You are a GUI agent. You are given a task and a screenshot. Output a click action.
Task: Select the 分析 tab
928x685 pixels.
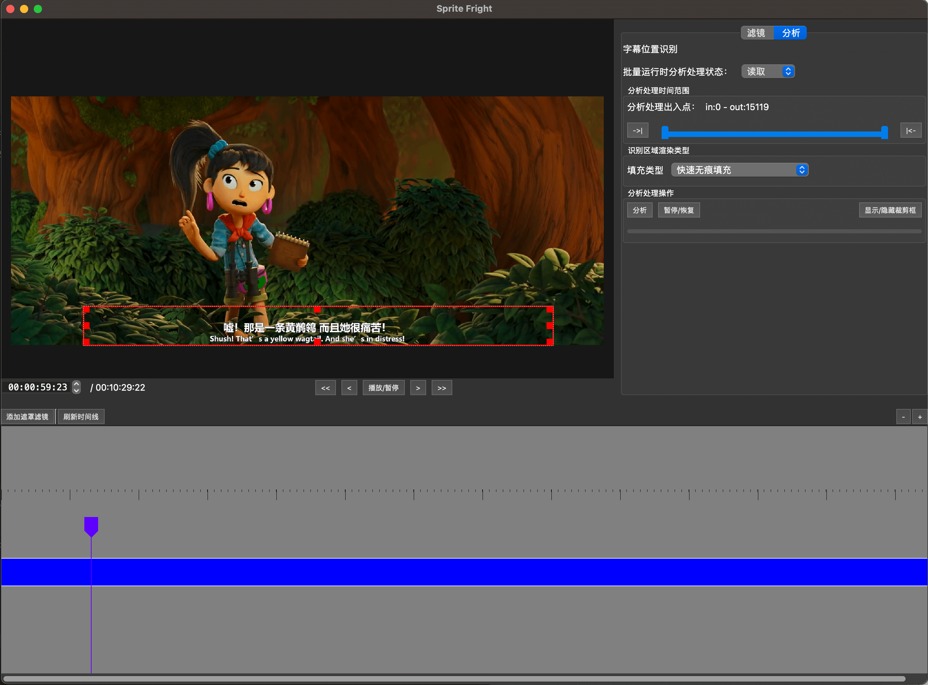click(790, 33)
